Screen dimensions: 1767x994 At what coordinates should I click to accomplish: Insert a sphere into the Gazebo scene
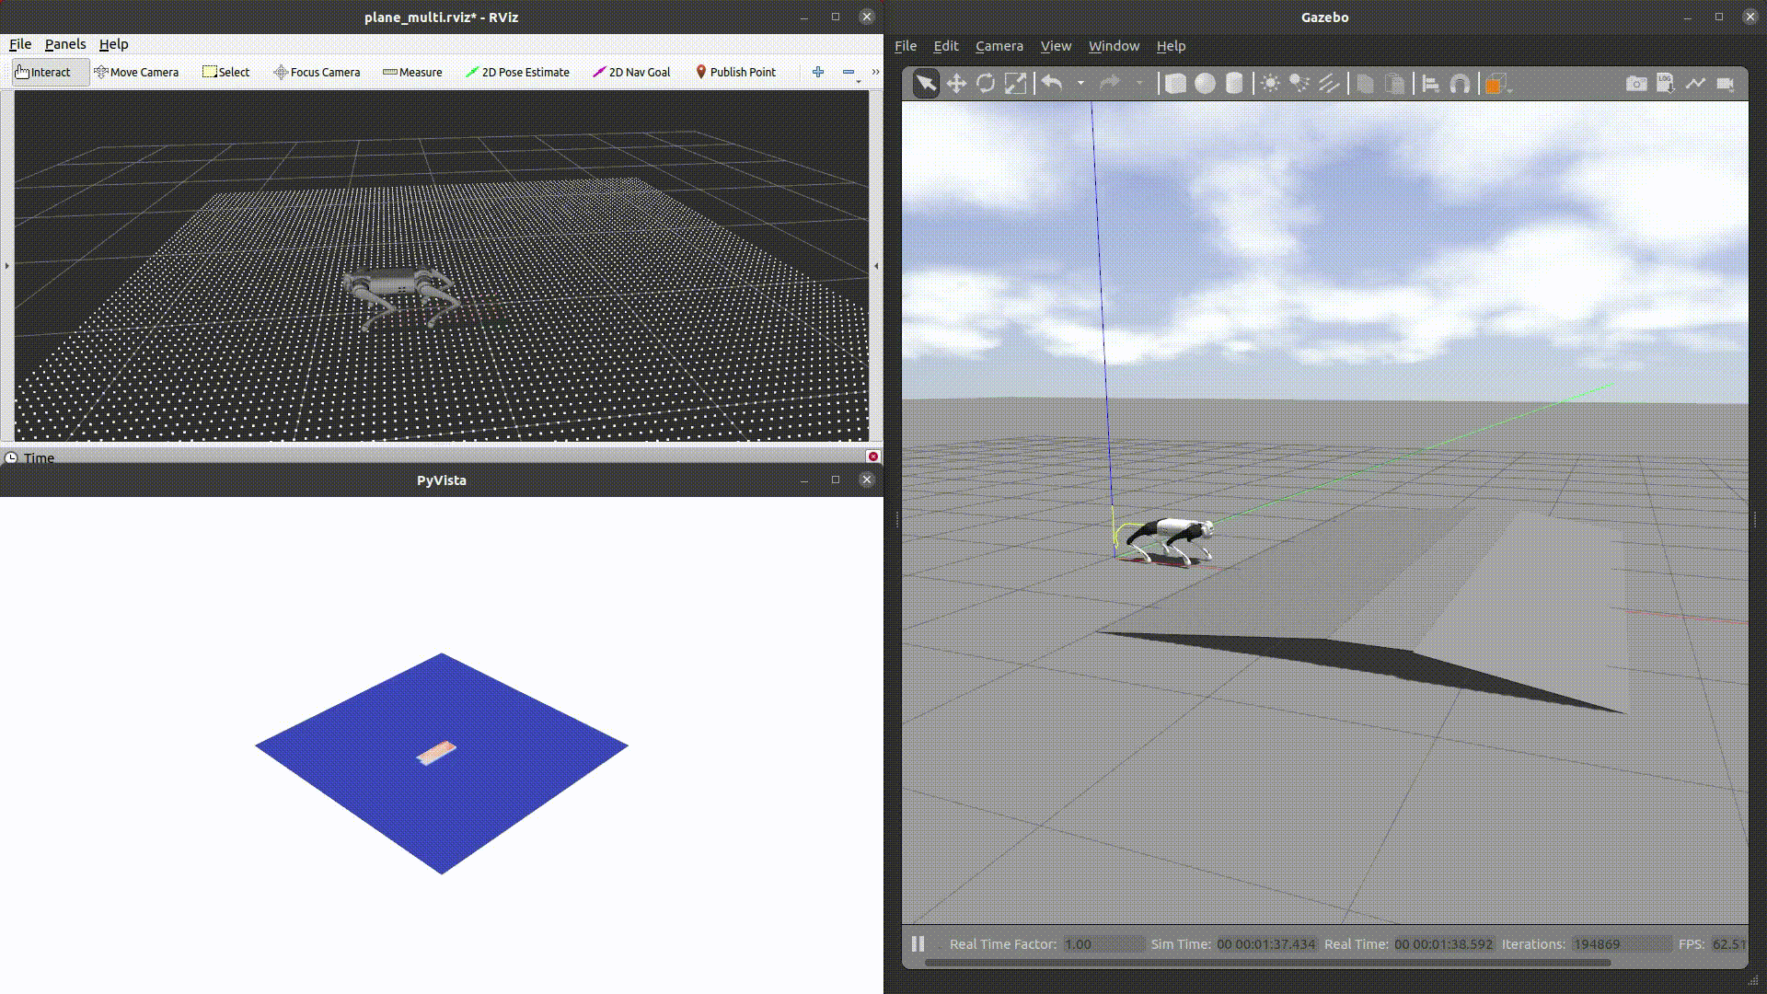click(1206, 83)
